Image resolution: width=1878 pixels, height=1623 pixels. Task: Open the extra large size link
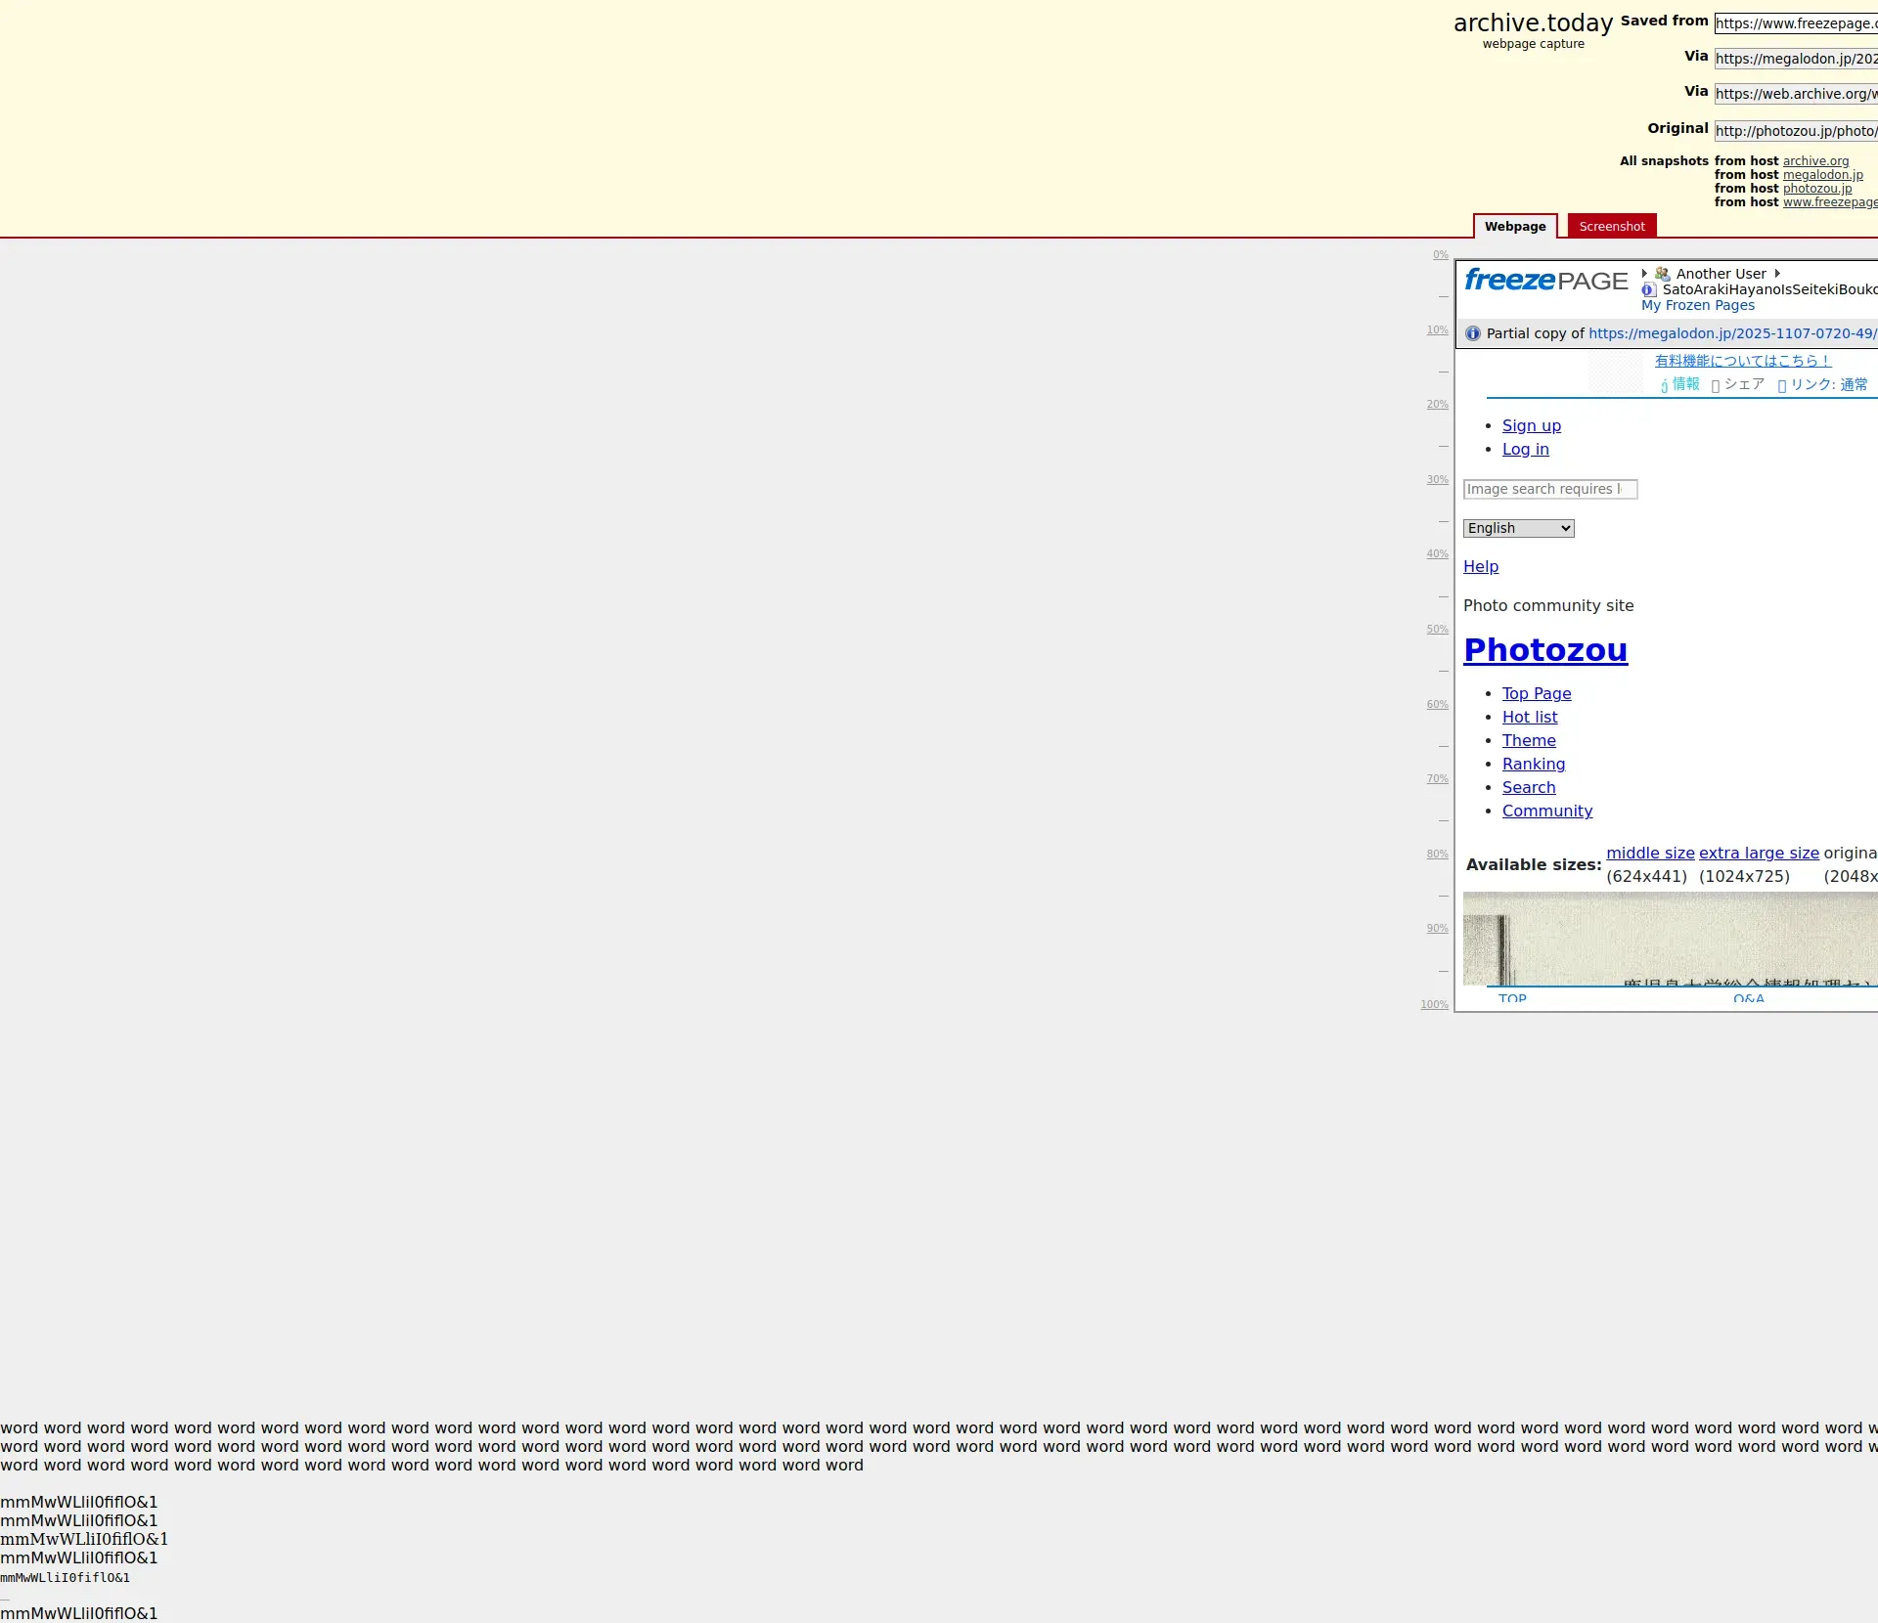point(1758,853)
